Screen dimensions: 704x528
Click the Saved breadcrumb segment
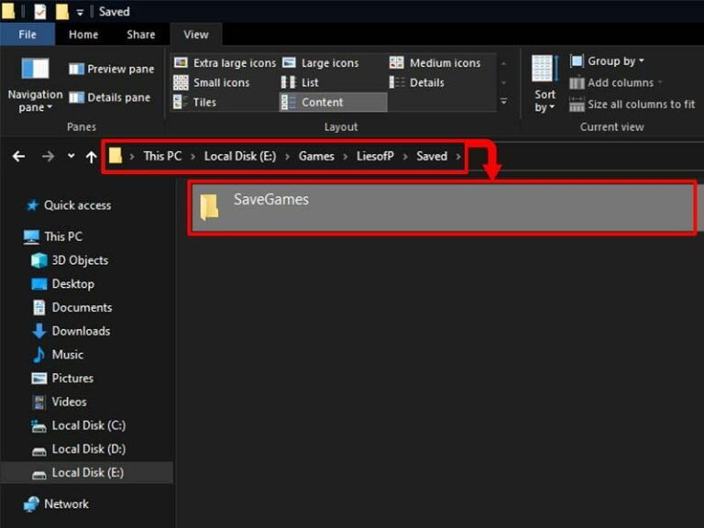point(432,156)
